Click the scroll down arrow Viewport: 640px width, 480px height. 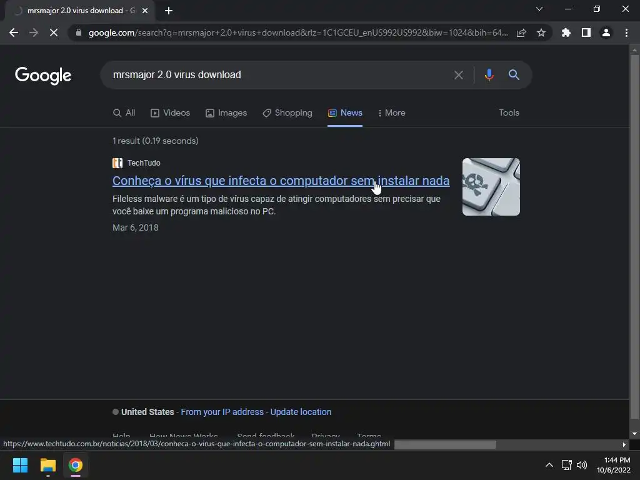(634, 434)
